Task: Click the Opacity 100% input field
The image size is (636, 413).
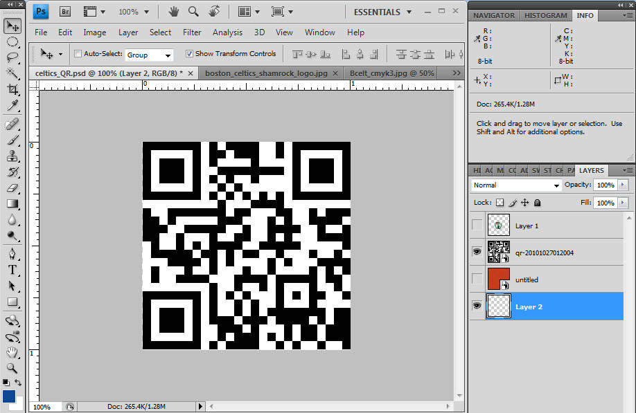Action: coord(606,185)
